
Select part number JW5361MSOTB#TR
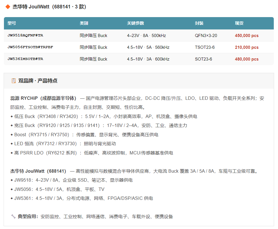pos(25,59)
